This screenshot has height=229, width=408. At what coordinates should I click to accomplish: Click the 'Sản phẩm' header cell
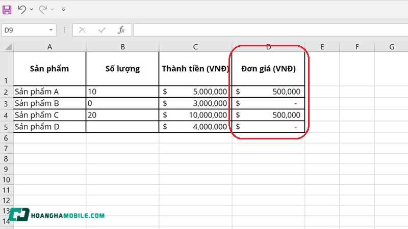(49, 69)
